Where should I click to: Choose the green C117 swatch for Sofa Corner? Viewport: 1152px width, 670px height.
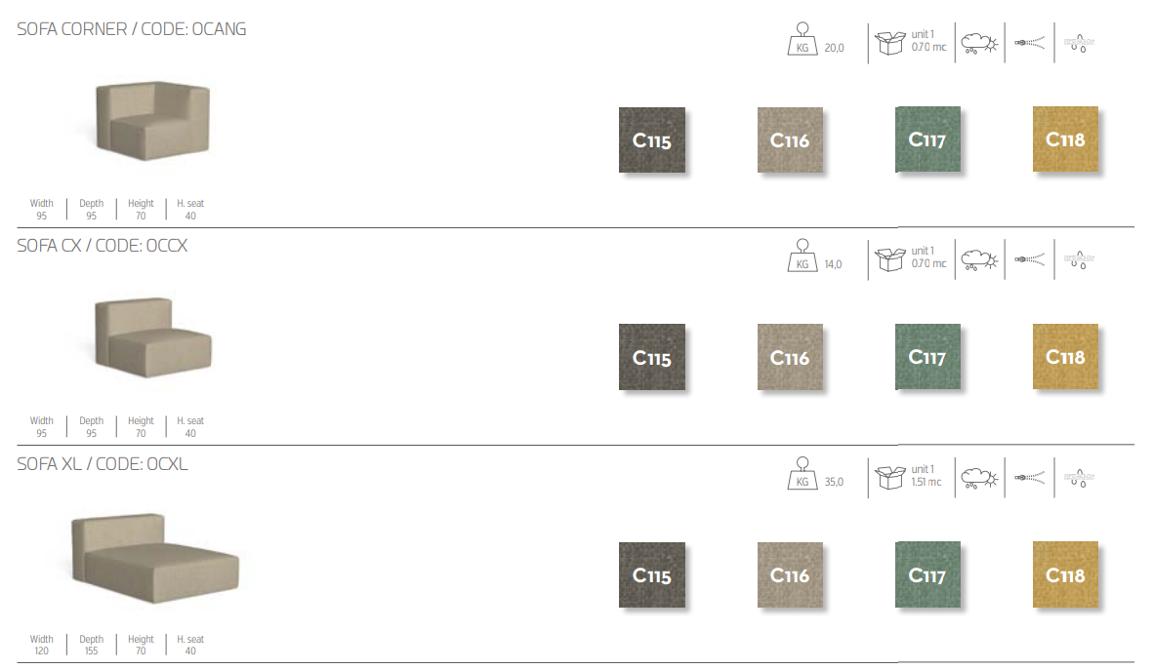(x=927, y=139)
